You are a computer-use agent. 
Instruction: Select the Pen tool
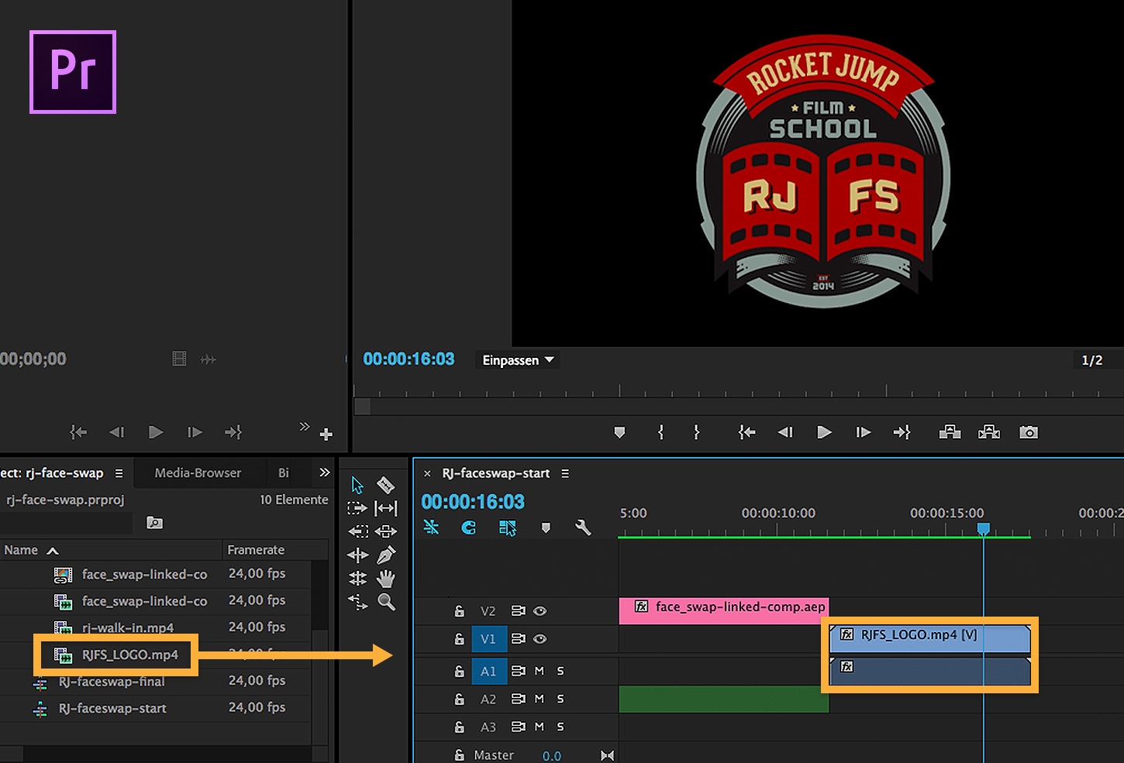tap(385, 555)
